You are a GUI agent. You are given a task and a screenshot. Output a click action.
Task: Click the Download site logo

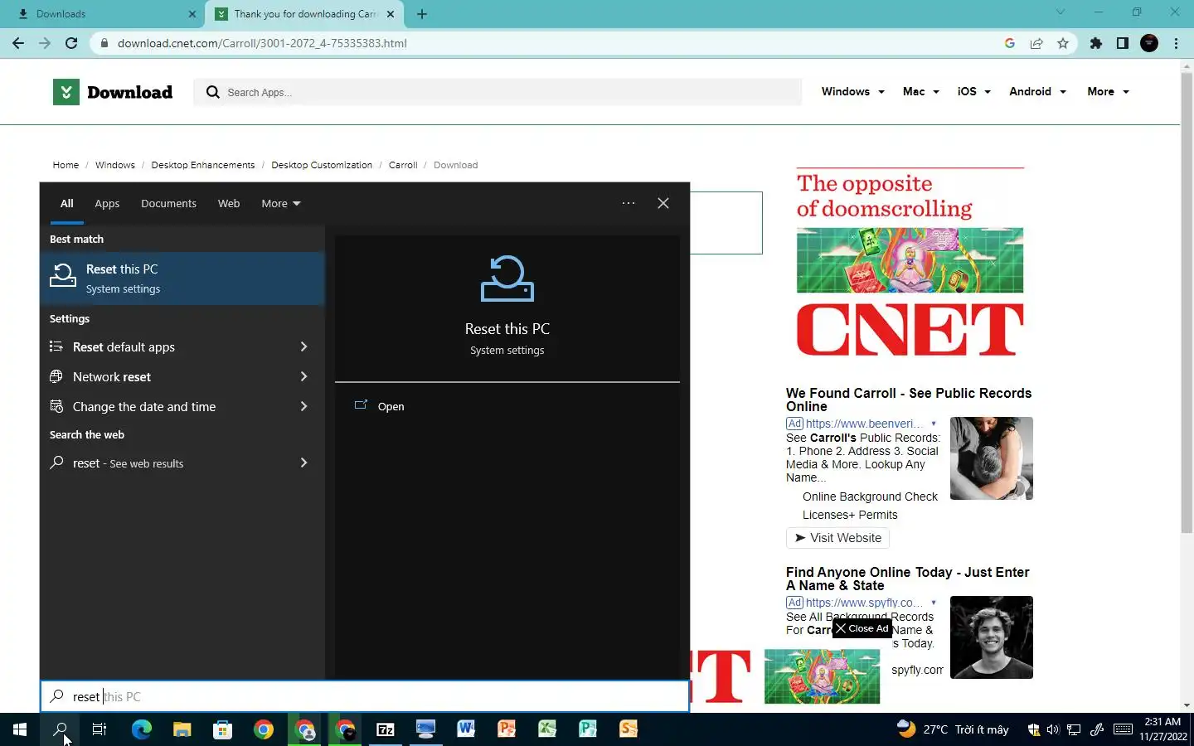coord(113,92)
